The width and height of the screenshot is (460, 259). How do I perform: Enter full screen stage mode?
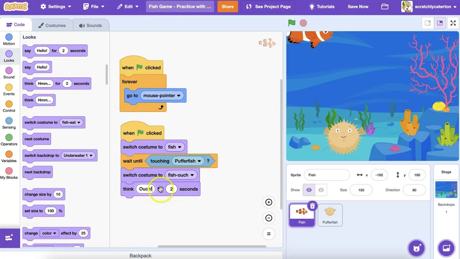(x=453, y=23)
